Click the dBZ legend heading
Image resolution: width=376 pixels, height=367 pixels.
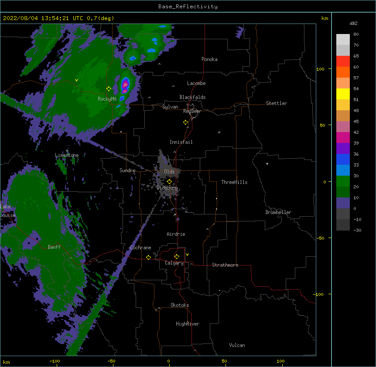353,23
